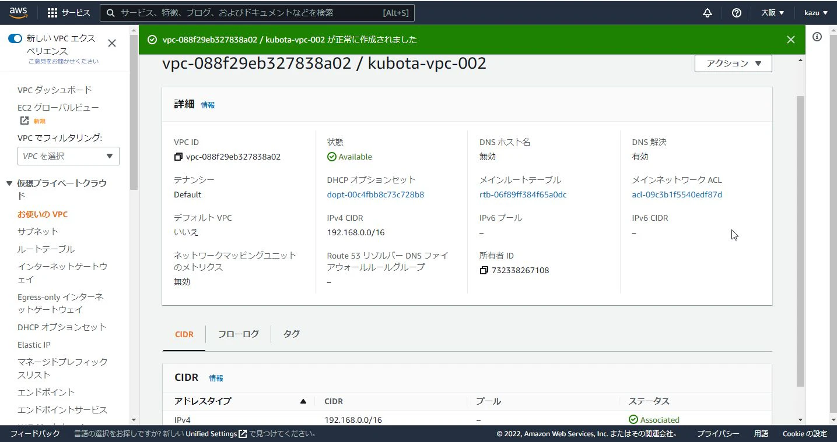Open DHCP オプションセット in sidebar
The image size is (837, 442).
point(62,327)
